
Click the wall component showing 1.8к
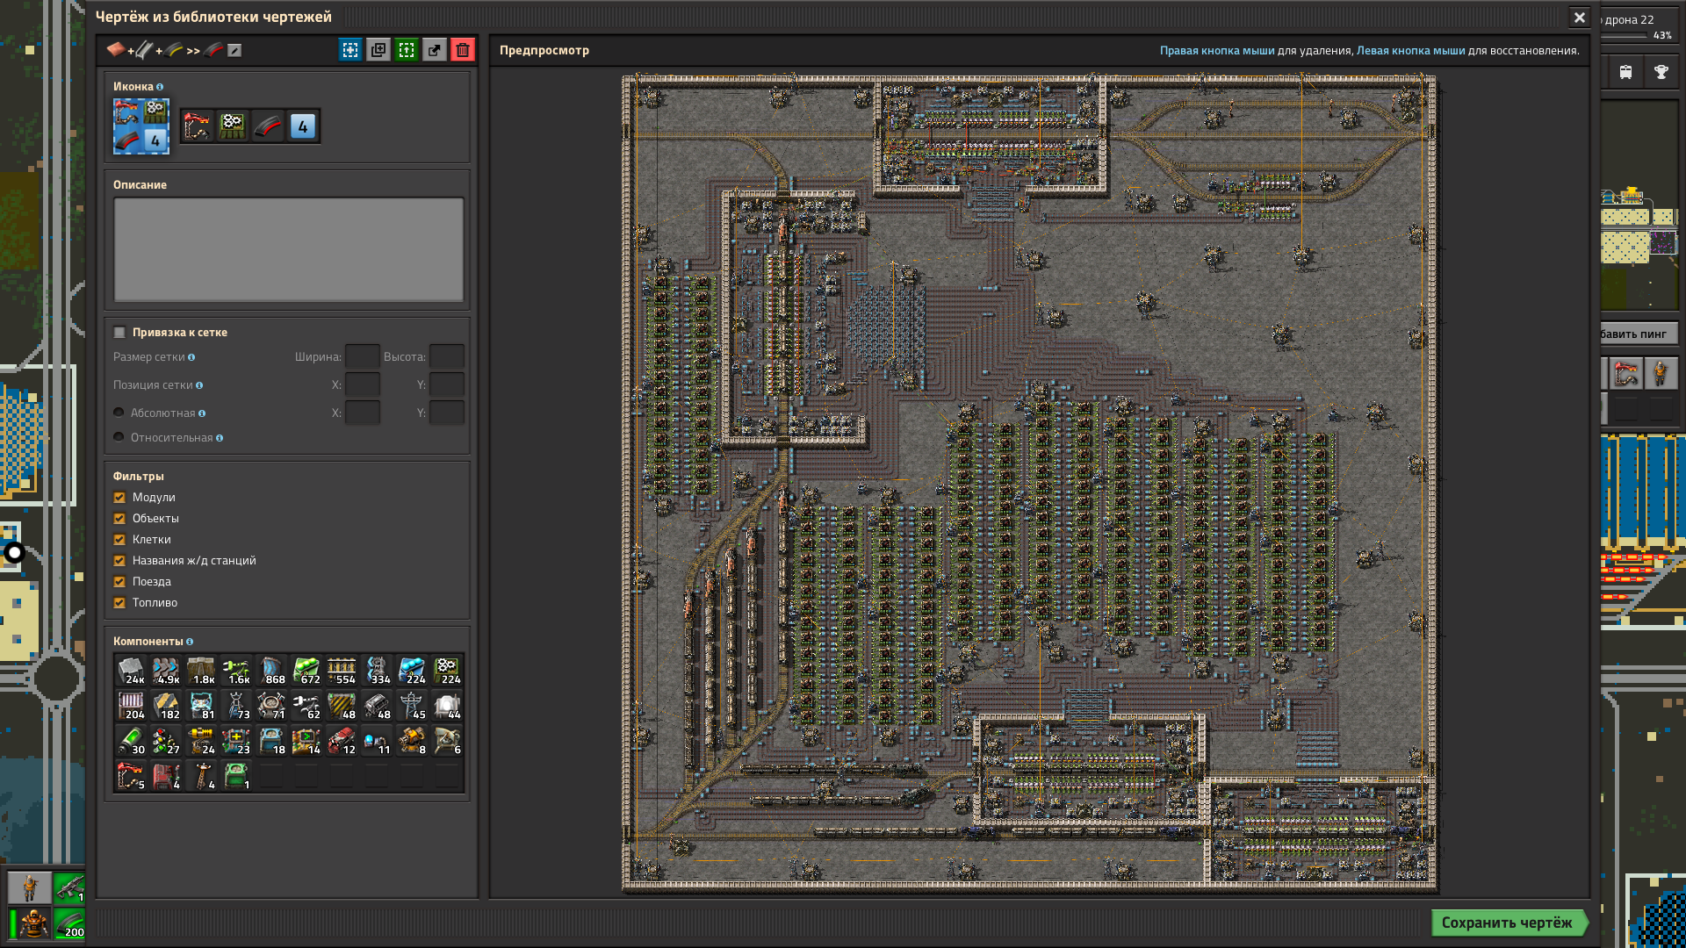201,671
